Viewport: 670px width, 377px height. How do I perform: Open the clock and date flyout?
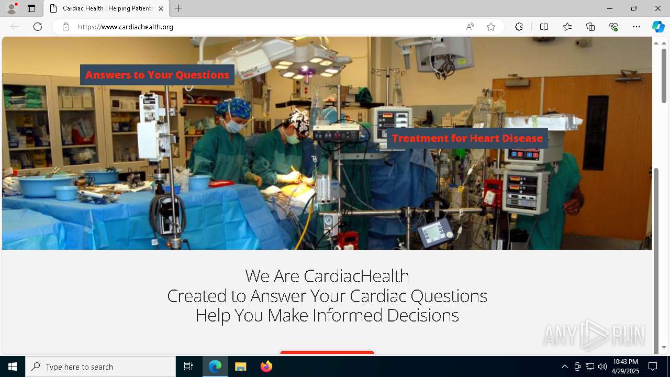[x=625, y=367]
